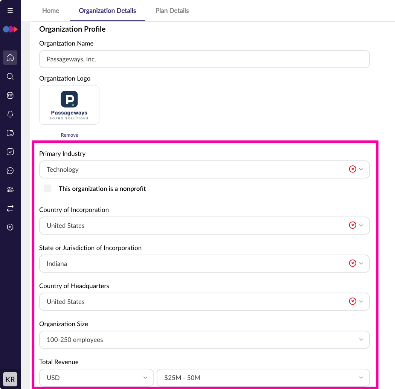Remove the organization logo

click(x=69, y=135)
